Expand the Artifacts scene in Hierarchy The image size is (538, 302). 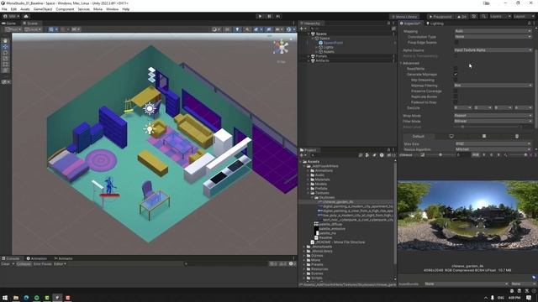(x=309, y=60)
